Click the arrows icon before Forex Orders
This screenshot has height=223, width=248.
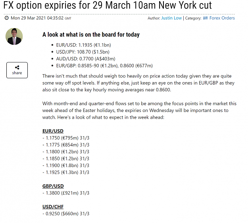pyautogui.click(x=205, y=18)
